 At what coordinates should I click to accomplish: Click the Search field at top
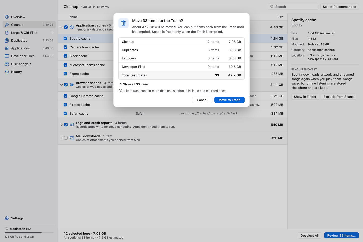(293, 7)
